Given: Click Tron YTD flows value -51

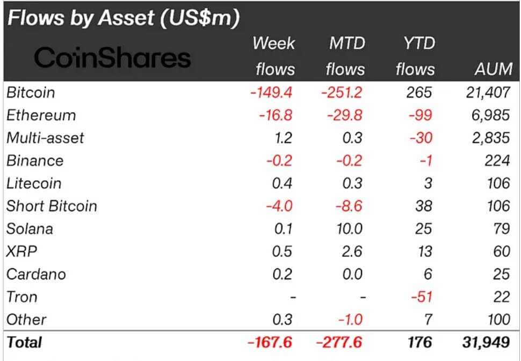Looking at the screenshot, I should [x=422, y=297].
